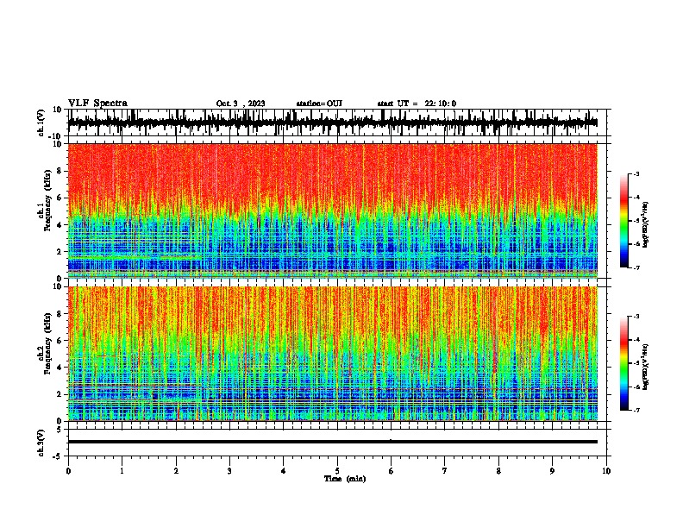Click the "6" kHz tick on ch.2 spectrogram axis
This screenshot has width=683, height=528.
tap(60, 340)
